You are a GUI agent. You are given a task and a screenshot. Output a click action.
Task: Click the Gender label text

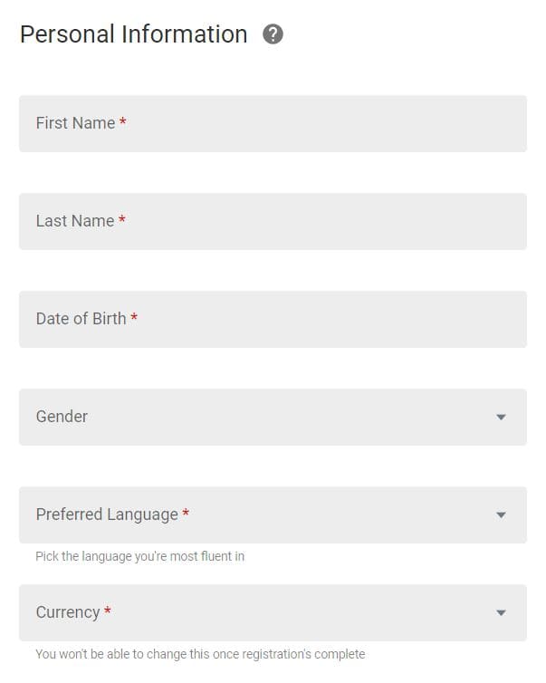pos(62,417)
